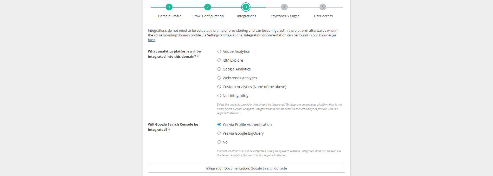Select No for Google Search Console
Image resolution: width=493 pixels, height=176 pixels.
tap(219, 142)
